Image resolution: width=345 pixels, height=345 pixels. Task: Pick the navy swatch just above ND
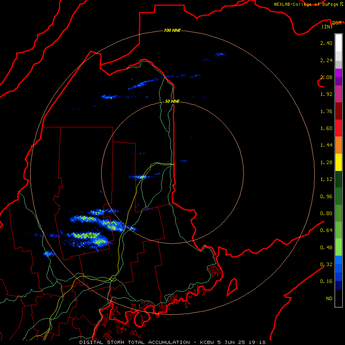pyautogui.click(x=338, y=286)
